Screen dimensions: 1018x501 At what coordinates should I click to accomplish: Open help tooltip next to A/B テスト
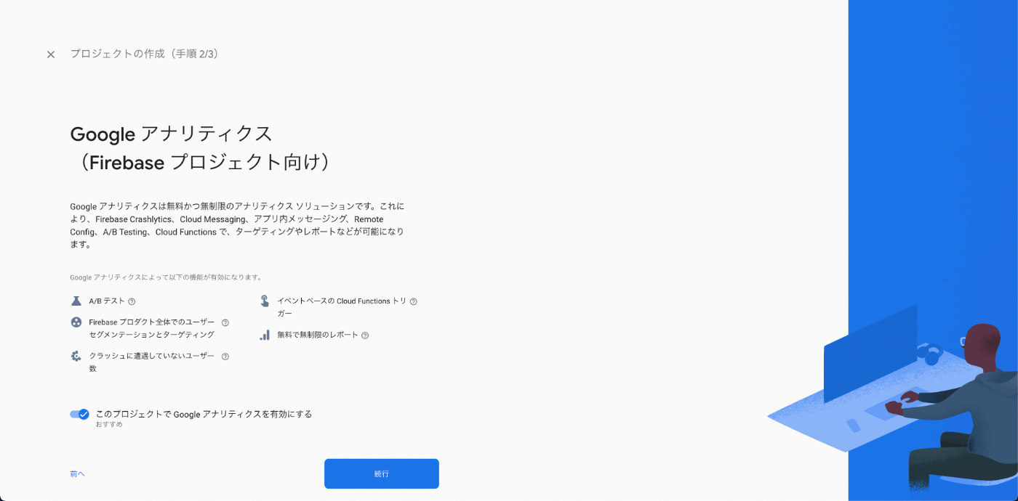tap(132, 301)
